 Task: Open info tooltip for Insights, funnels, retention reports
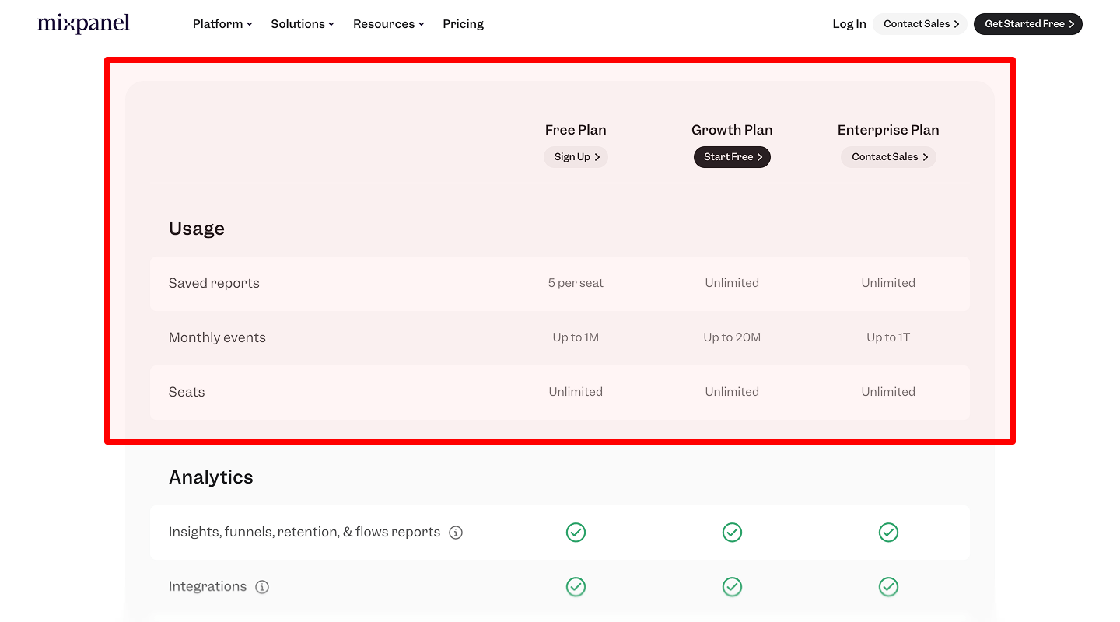click(x=456, y=532)
